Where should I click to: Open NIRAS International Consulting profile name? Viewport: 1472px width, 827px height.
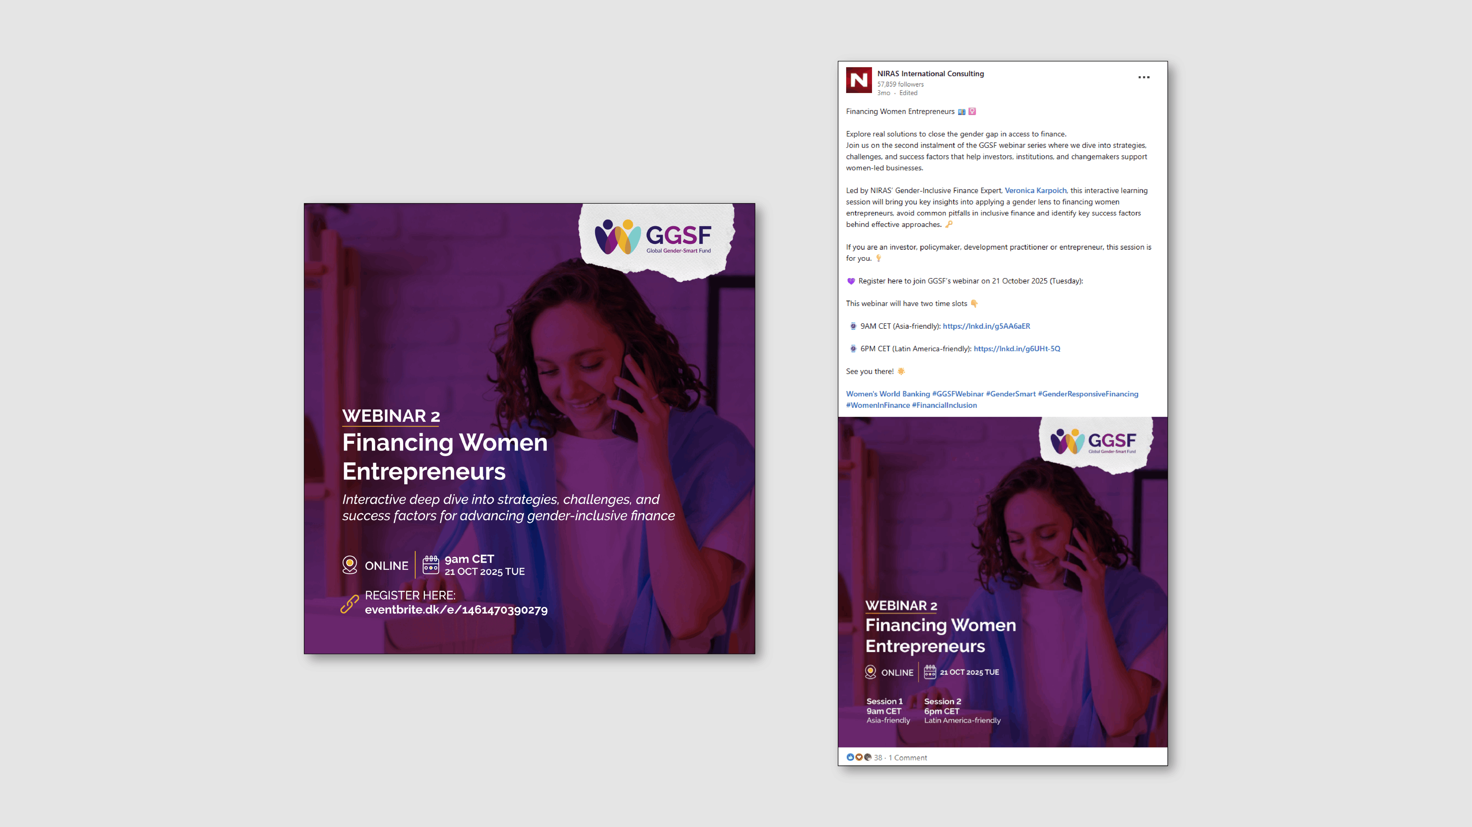click(930, 74)
